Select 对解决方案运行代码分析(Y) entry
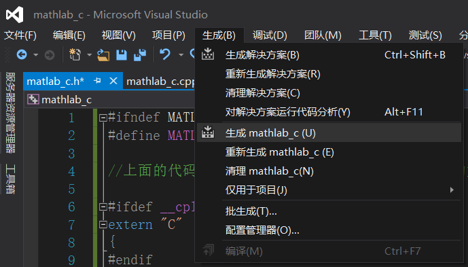468x267 pixels. [x=329, y=112]
